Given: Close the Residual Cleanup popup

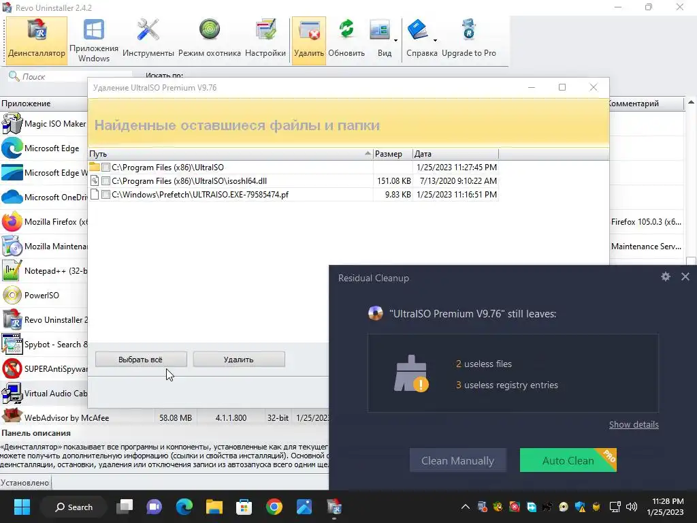Looking at the screenshot, I should tap(685, 276).
